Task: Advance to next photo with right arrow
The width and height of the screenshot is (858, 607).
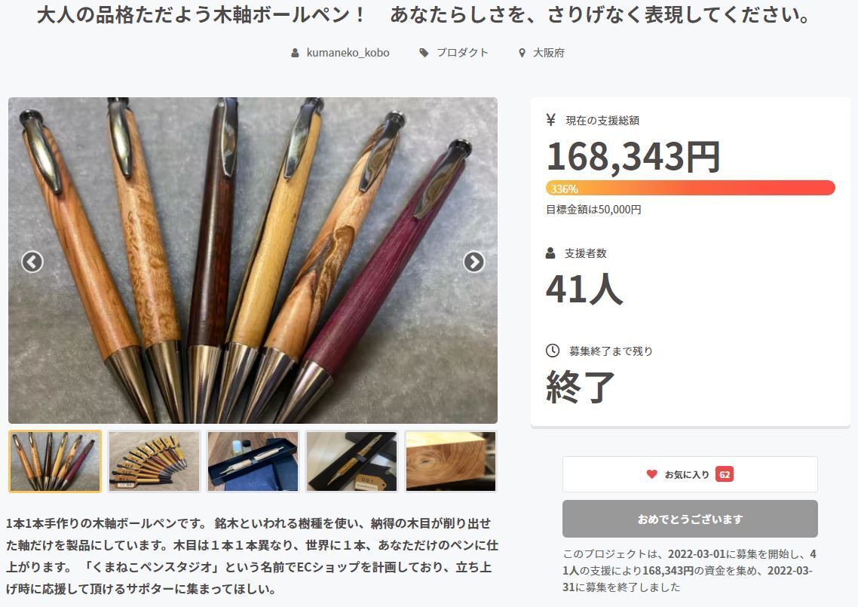Action: (474, 262)
